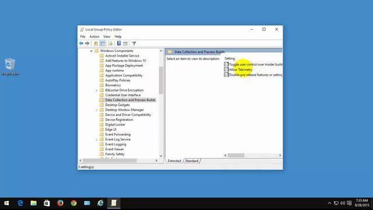Select Data Collection and Preview Builds folder
Viewport: 373px width, 210px height.
(130, 100)
